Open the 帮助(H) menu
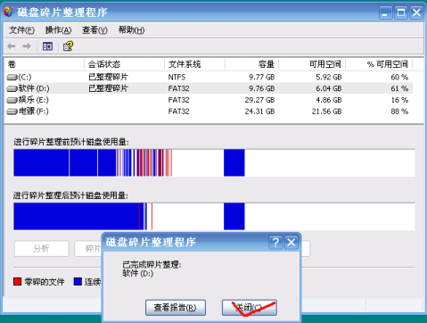 click(x=131, y=30)
